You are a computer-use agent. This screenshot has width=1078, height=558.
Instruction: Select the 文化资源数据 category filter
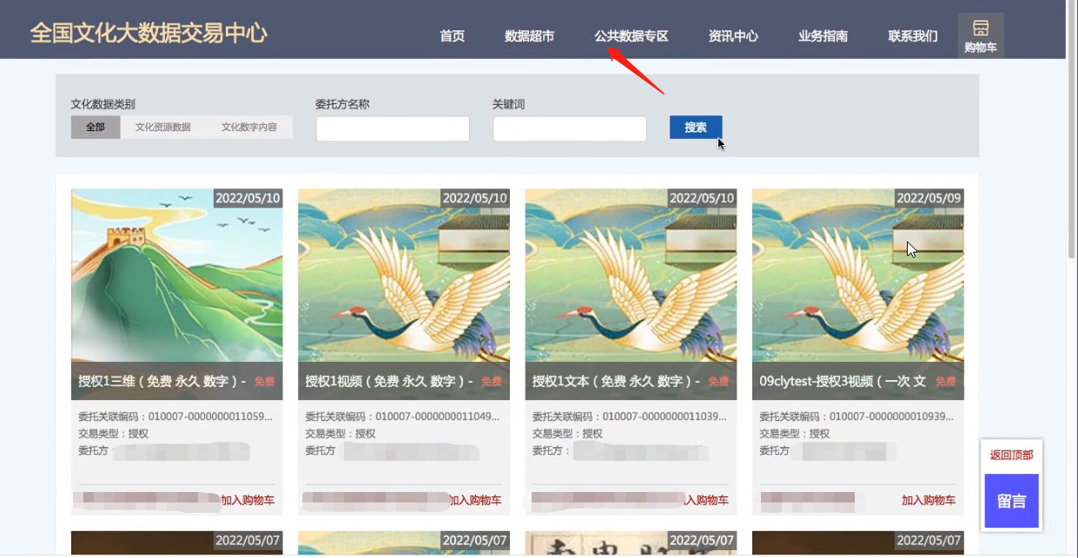coord(162,128)
